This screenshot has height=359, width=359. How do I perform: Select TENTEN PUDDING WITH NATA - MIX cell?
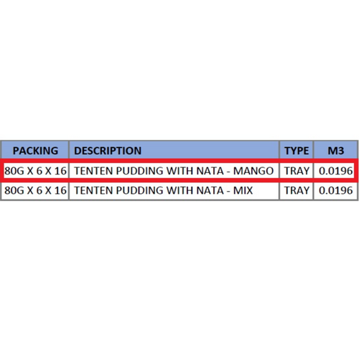click(x=174, y=190)
